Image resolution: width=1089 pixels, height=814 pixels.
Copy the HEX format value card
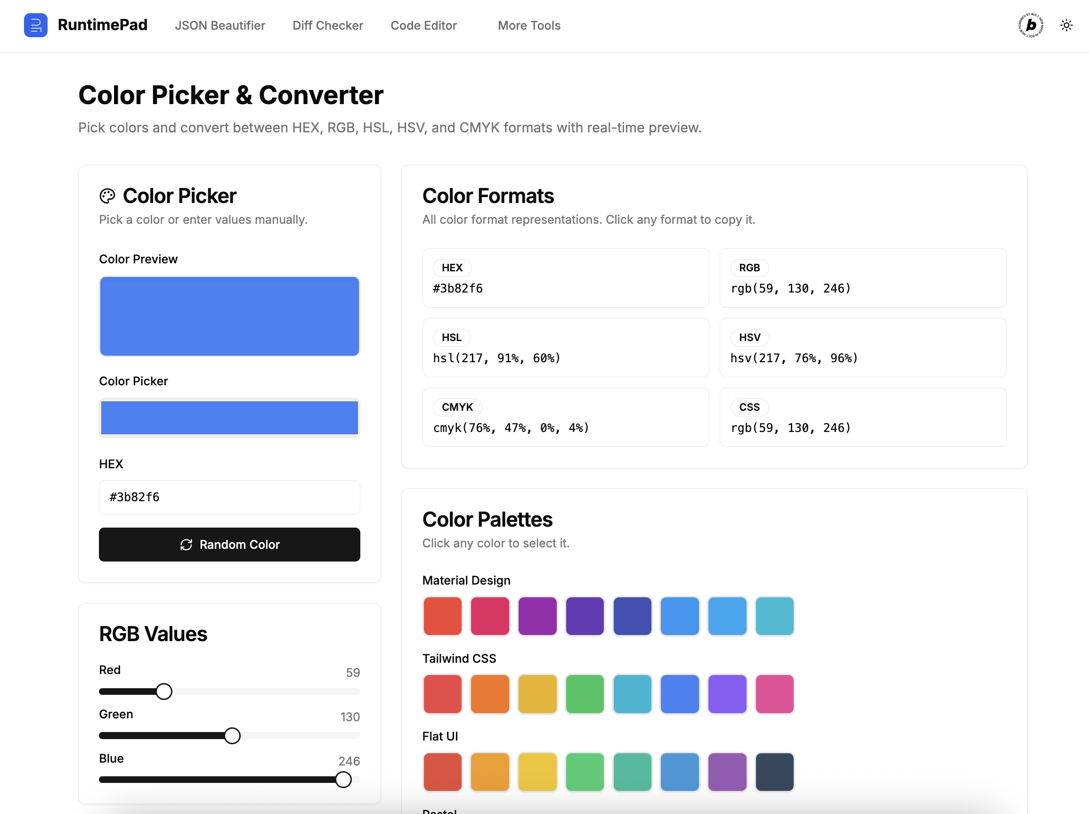(565, 278)
